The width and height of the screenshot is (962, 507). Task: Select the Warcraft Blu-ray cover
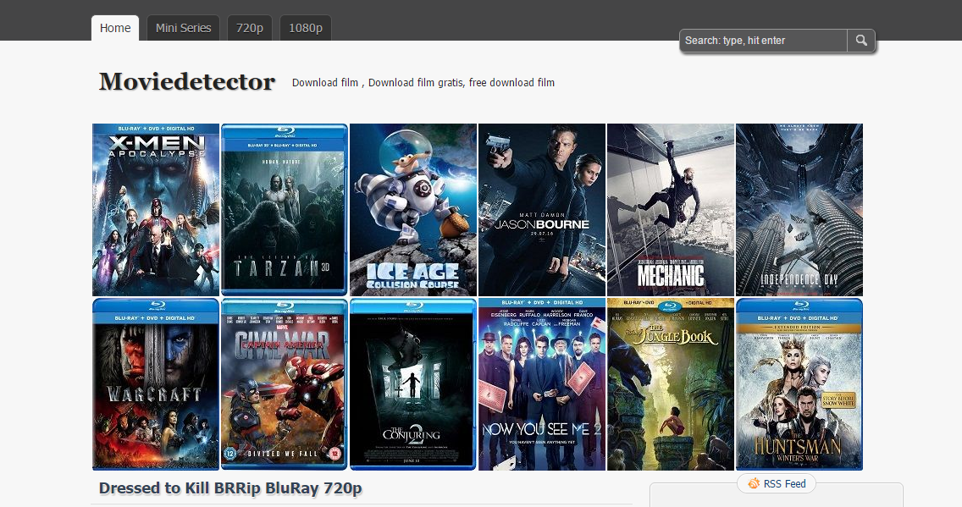(x=156, y=384)
